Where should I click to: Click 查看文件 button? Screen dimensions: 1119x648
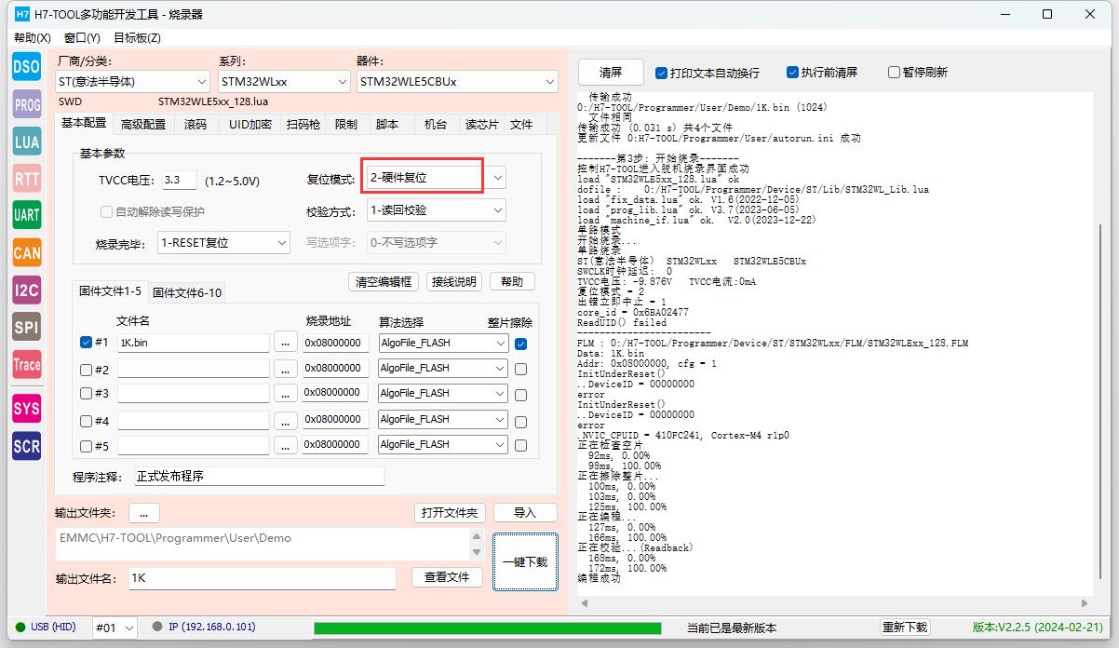click(x=447, y=577)
